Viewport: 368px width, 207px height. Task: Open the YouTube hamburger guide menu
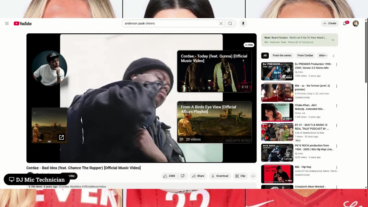coord(7,24)
